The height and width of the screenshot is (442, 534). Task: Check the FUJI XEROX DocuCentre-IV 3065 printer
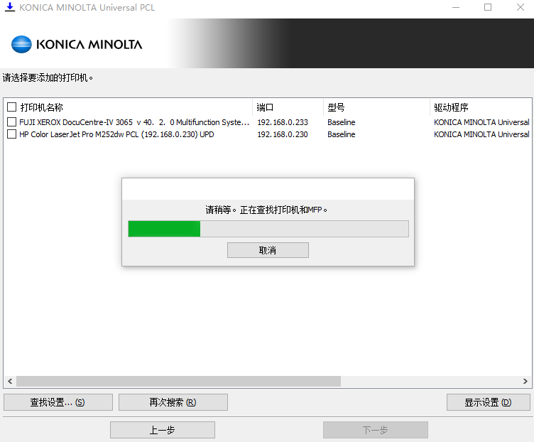point(11,122)
